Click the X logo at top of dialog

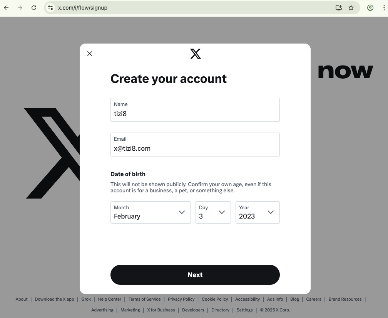[x=196, y=54]
